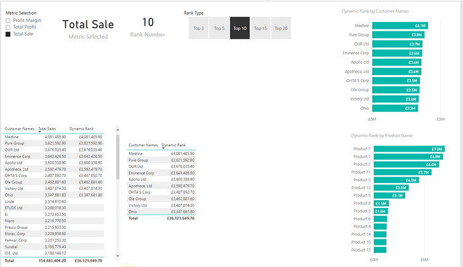This screenshot has width=463, height=267.
Task: Click the Medline bar in customer chart
Action: pyautogui.click(x=400, y=25)
